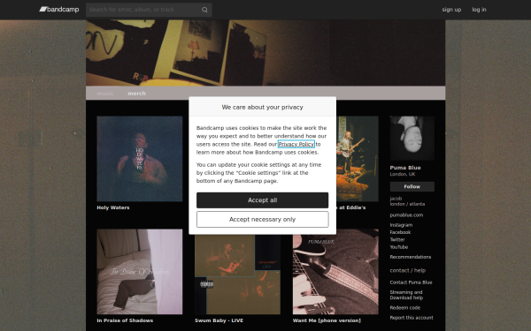Click the In Praise of Shadows title
The height and width of the screenshot is (331, 531).
[x=125, y=320]
